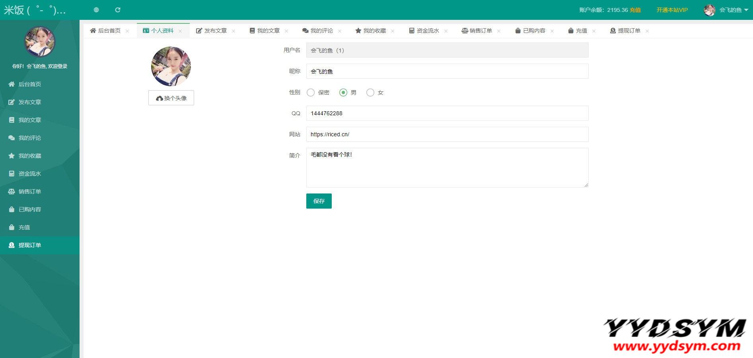The height and width of the screenshot is (358, 753).
Task: Go to 我的收藏 in sidebar
Action: [x=29, y=156]
